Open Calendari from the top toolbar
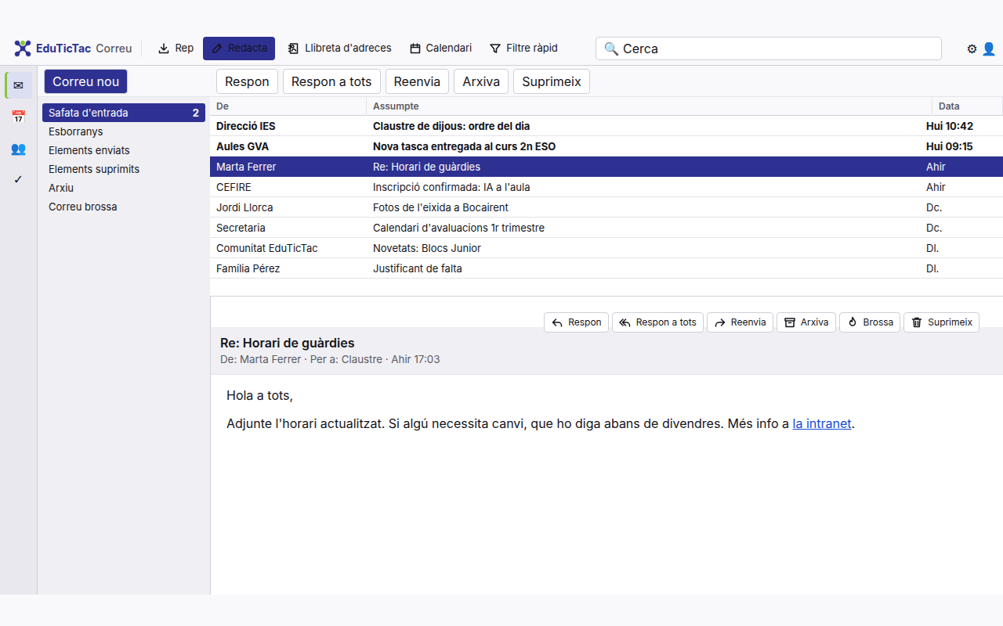Viewport: 1003px width, 626px height. [x=440, y=49]
